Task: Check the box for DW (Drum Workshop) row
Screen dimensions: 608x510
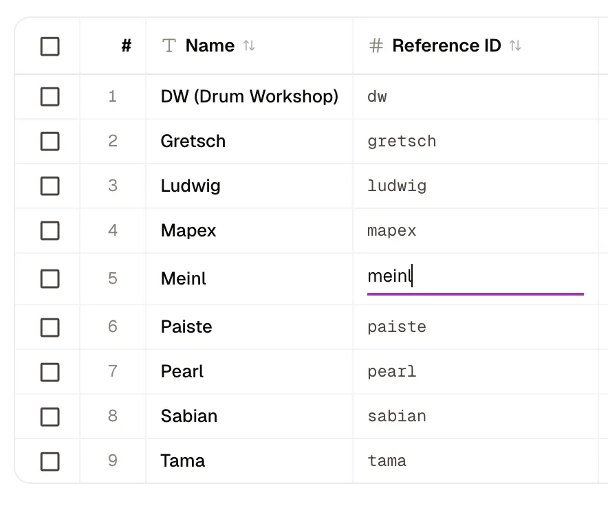Action: [x=50, y=96]
